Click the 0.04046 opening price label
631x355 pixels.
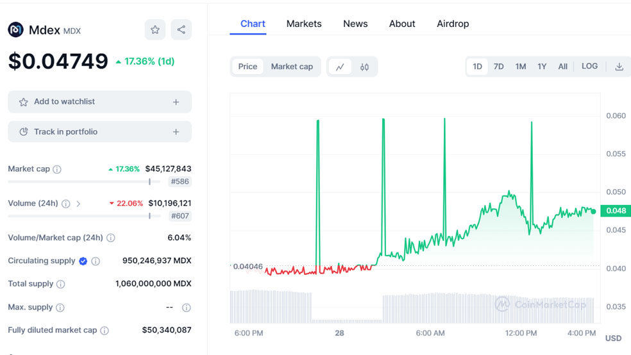248,267
